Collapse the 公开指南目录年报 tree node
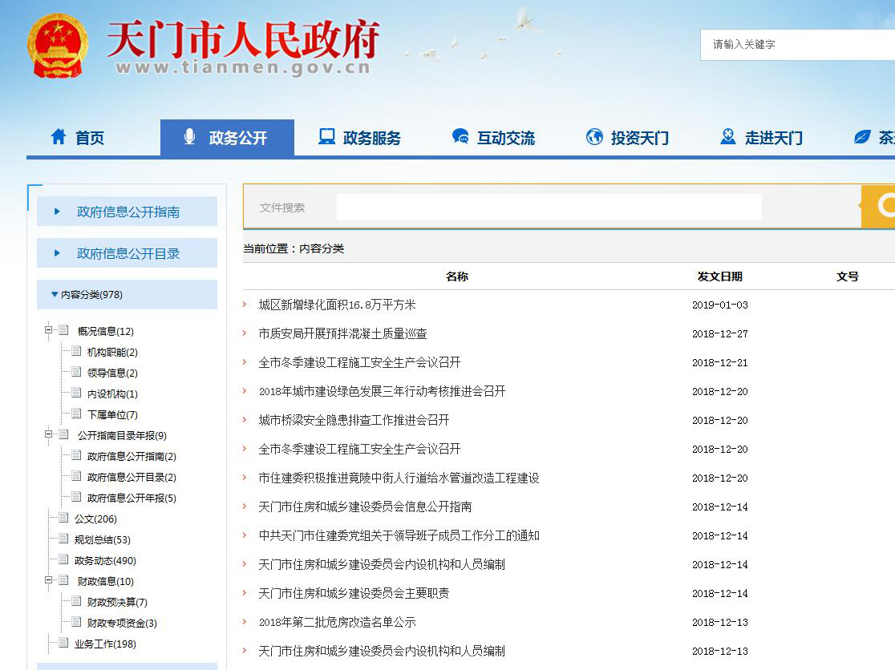Viewport: 895px width, 670px height. point(49,435)
